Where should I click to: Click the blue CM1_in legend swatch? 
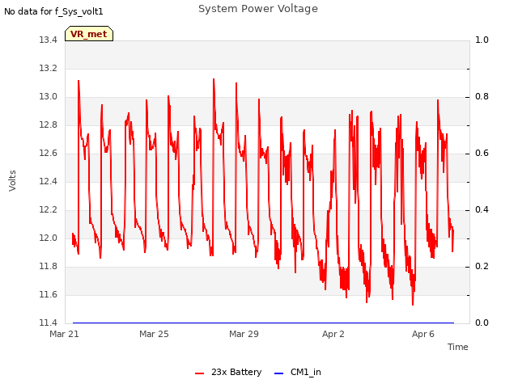pos(278,373)
